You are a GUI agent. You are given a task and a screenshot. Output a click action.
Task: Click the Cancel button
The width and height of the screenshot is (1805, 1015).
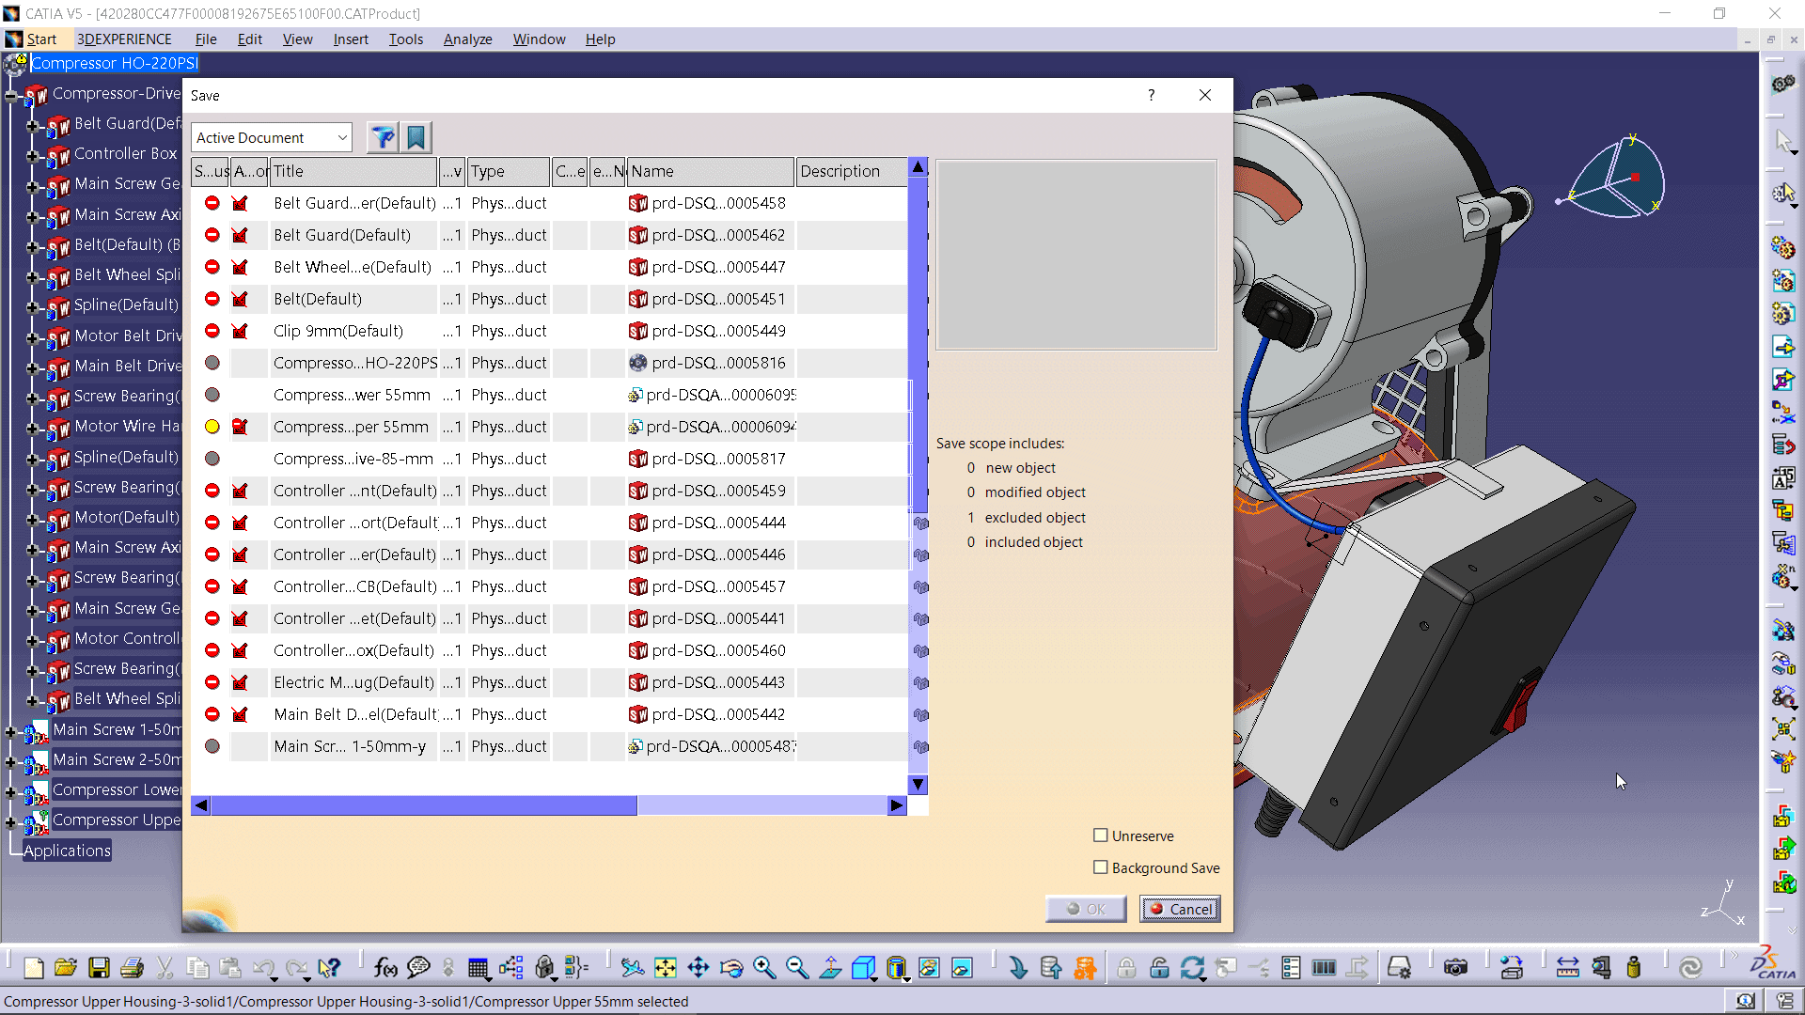pos(1180,909)
